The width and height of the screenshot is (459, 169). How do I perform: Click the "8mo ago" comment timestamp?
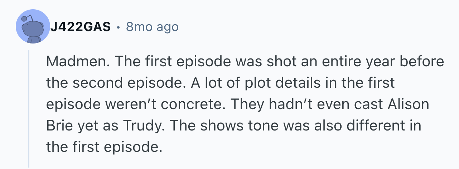pos(152,27)
